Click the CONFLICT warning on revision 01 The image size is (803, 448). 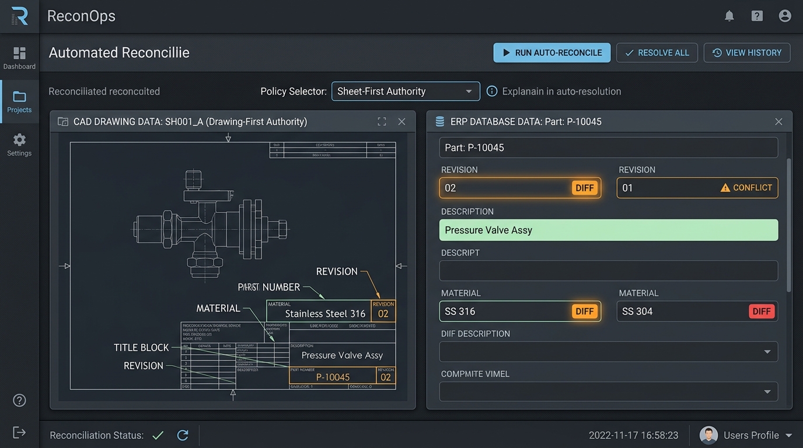pyautogui.click(x=746, y=188)
